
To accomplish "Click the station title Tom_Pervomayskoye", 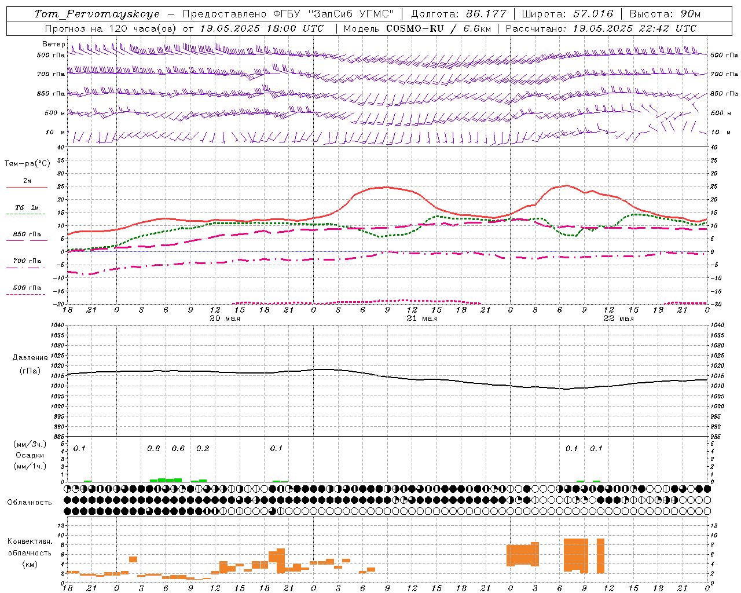I will (97, 14).
